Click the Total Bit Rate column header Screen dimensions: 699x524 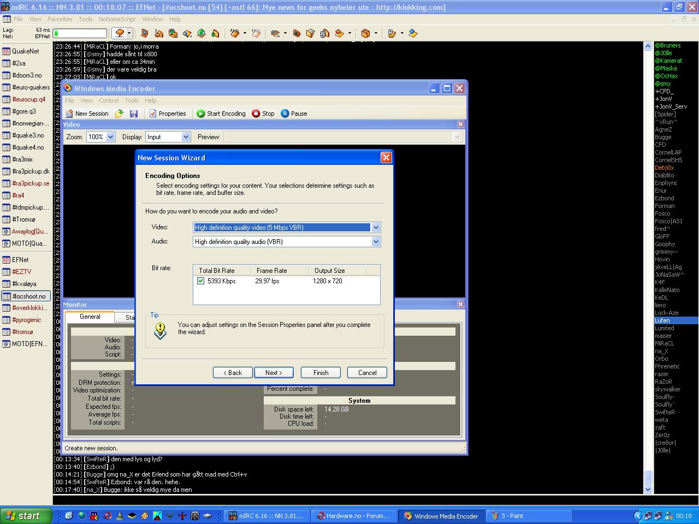pos(222,271)
